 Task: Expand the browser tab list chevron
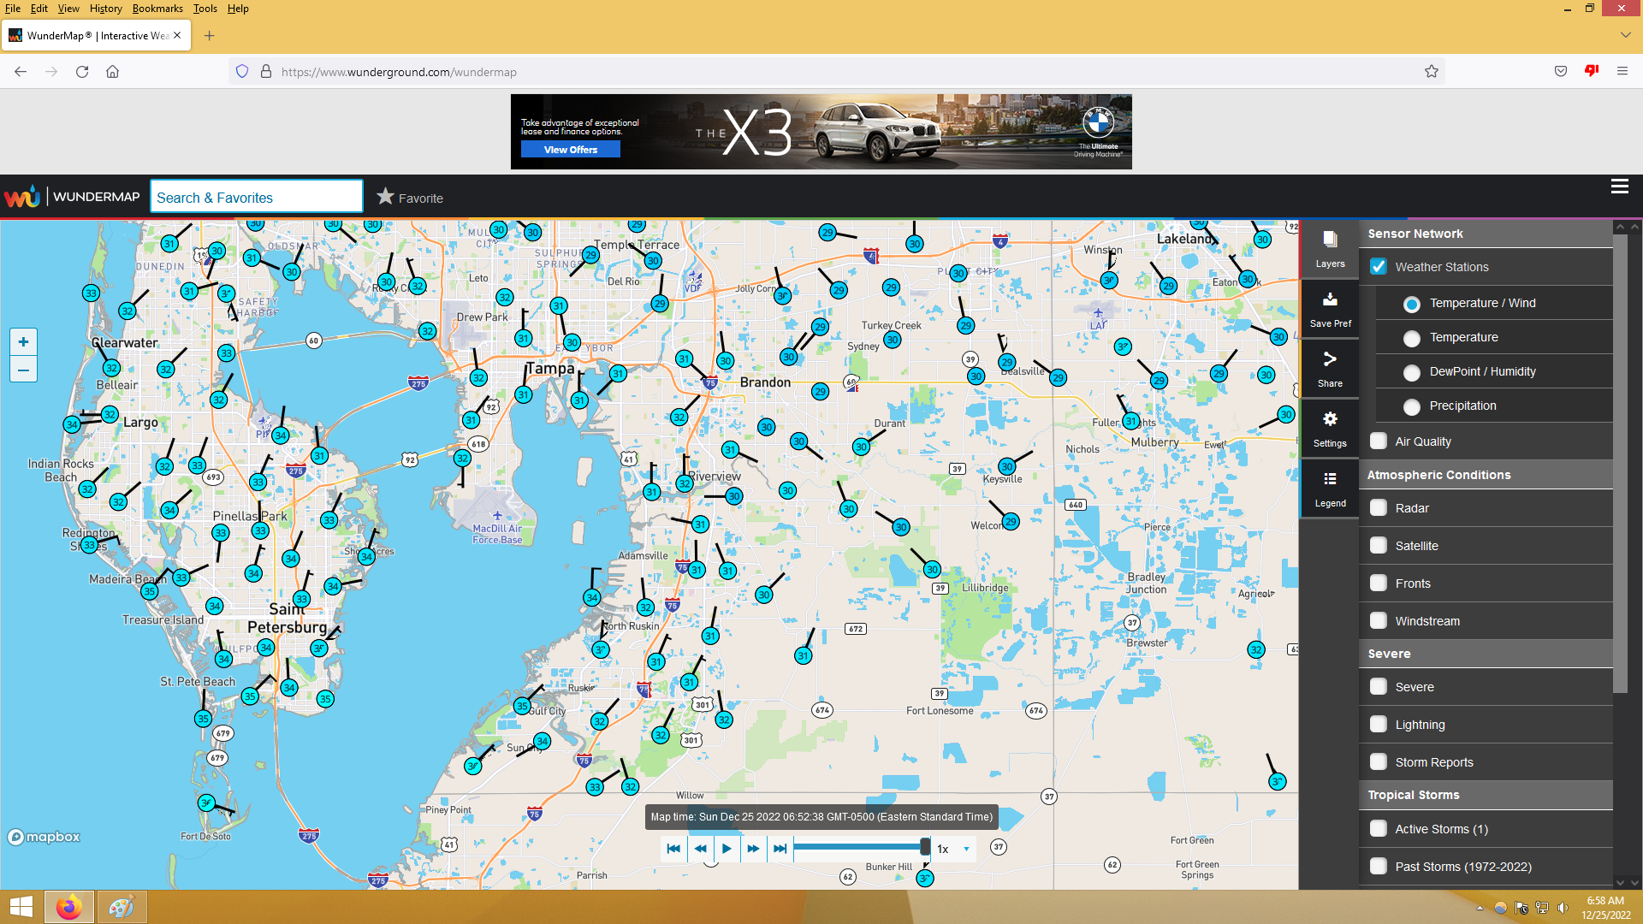click(x=1625, y=35)
